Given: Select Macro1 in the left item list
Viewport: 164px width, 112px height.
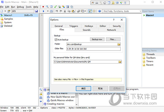Looking at the screenshot, I should point(19,15).
